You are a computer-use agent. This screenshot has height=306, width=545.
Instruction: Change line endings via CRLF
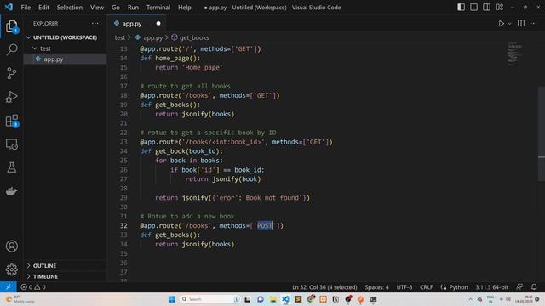click(x=426, y=287)
